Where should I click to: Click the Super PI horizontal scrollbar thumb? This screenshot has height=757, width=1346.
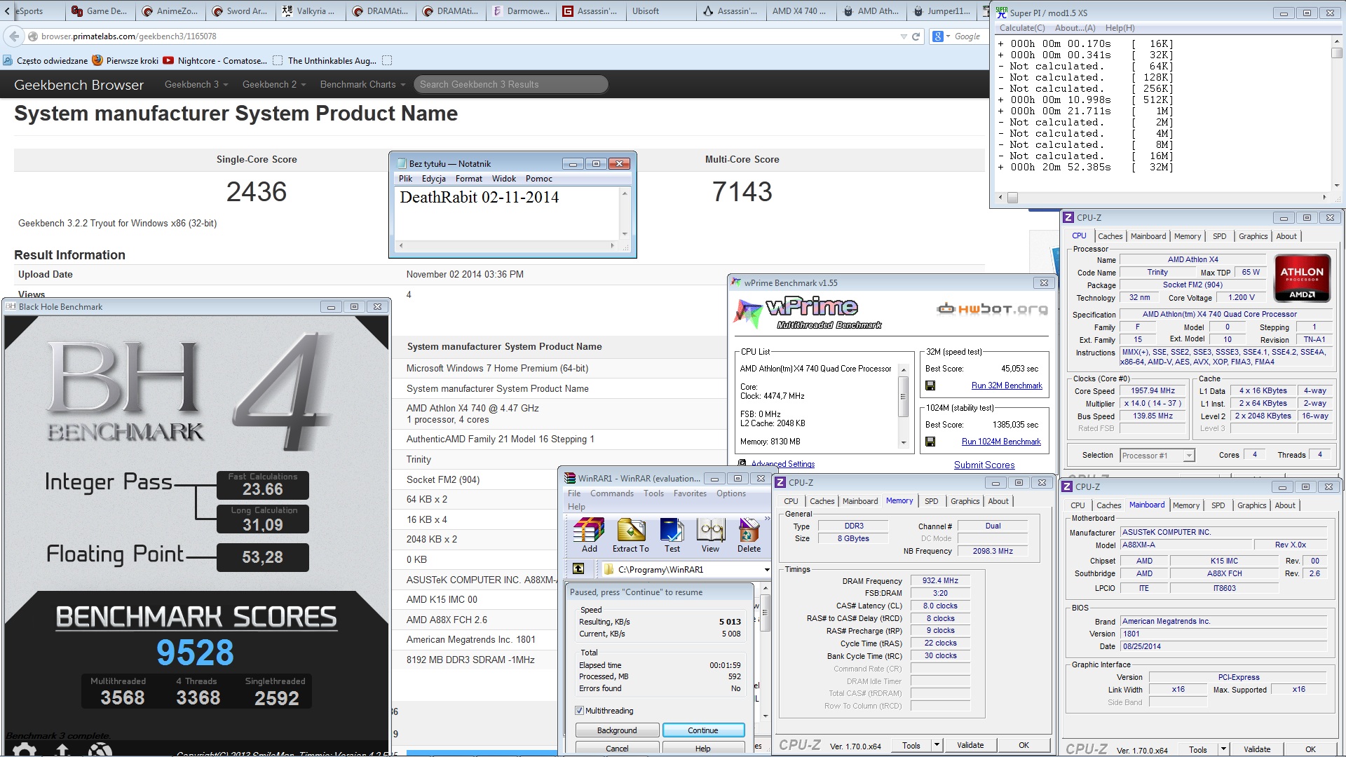1012,198
